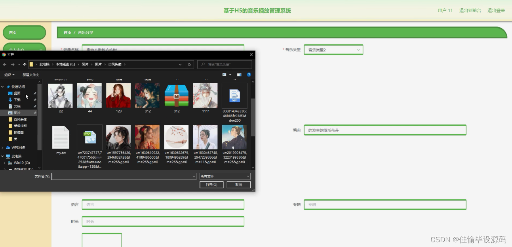Click the change view layout icon
The image size is (512, 247).
pyautogui.click(x=223, y=74)
